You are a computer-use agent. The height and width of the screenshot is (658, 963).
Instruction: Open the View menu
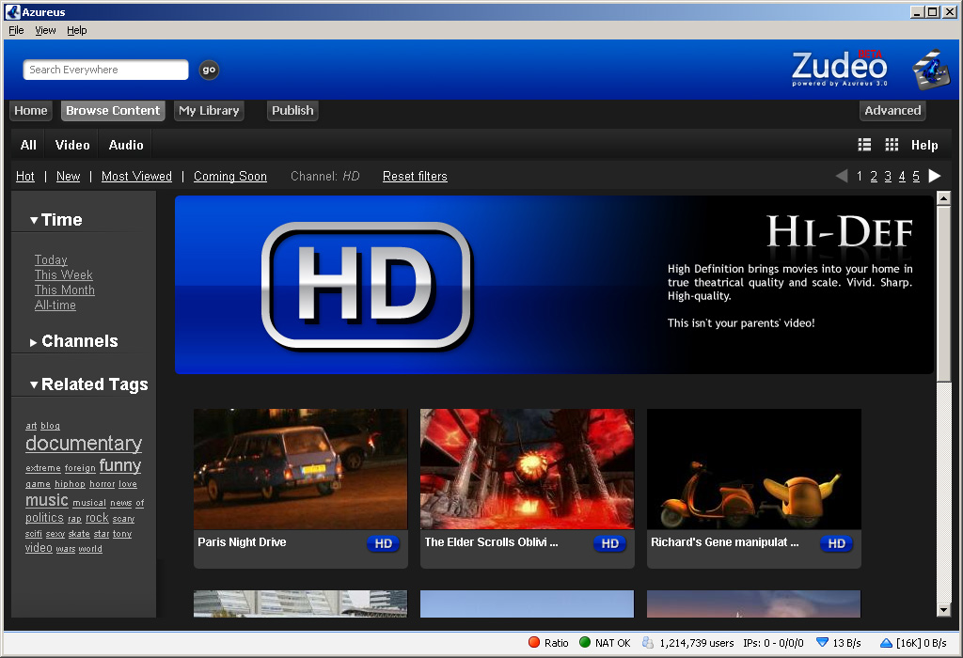coord(45,30)
